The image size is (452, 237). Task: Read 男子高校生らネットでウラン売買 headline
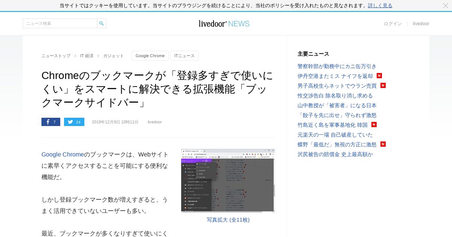(337, 86)
